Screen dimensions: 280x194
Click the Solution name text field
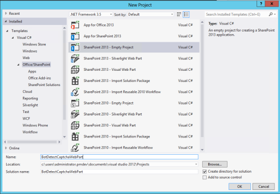click(x=119, y=172)
